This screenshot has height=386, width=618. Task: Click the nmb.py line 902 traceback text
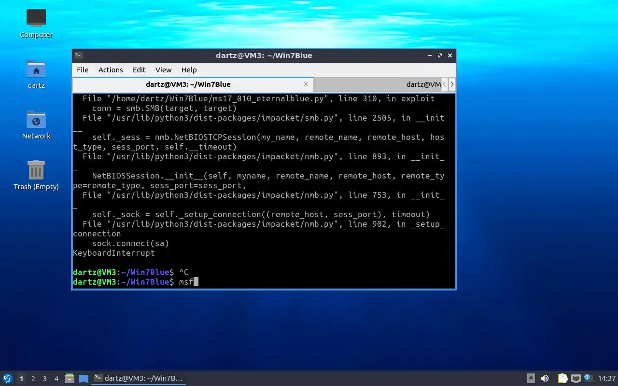(264, 224)
